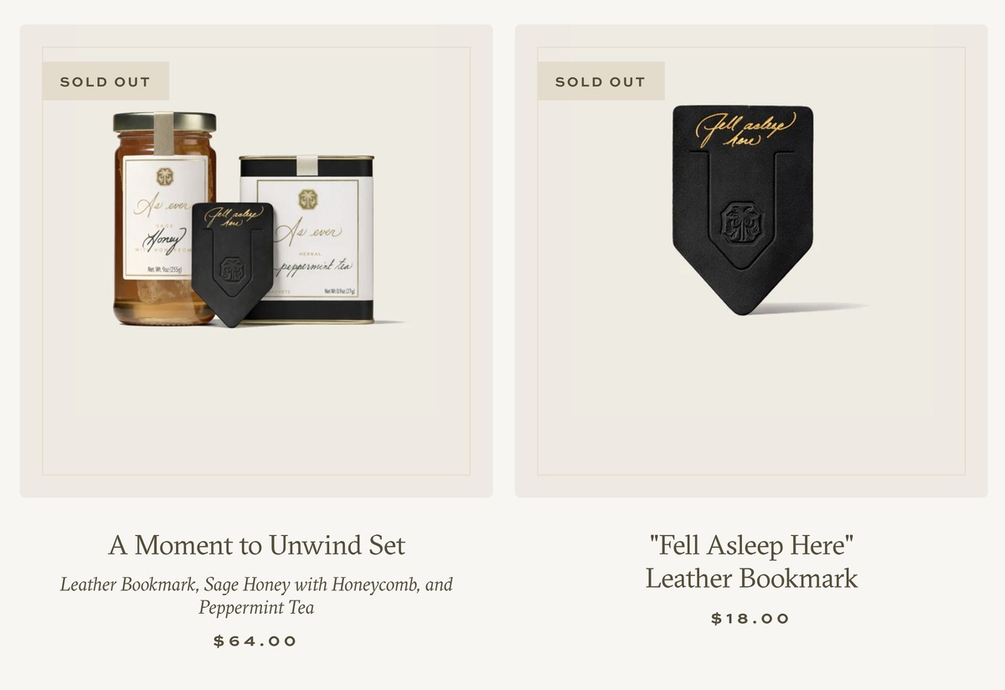1005x690 pixels.
Task: Click the gold emblem on the honey jar label
Action: click(x=165, y=177)
